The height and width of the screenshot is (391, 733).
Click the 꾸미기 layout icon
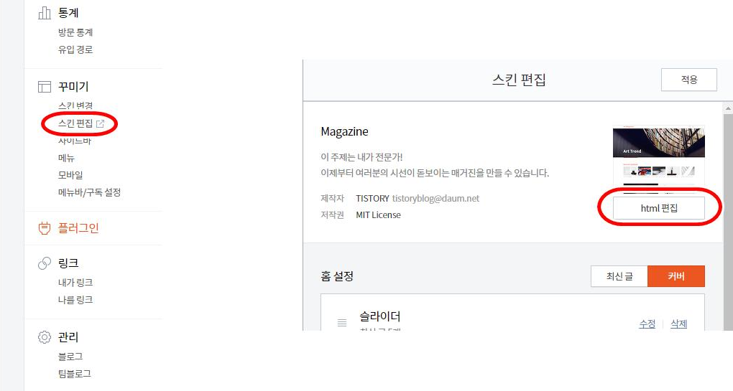point(45,87)
